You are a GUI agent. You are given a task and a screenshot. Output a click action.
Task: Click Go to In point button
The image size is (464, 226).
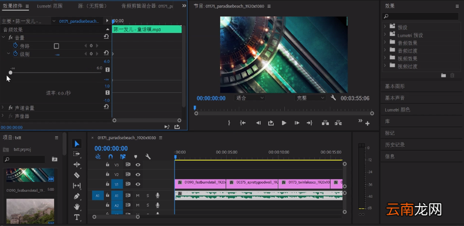click(243, 123)
